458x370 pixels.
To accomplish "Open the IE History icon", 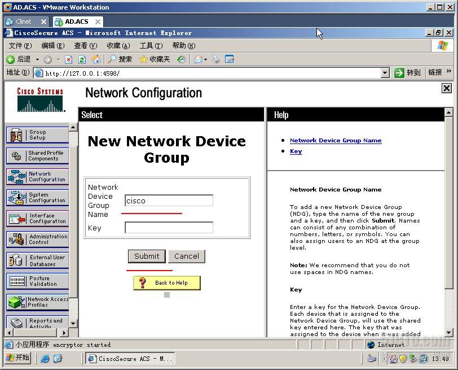I will (x=181, y=60).
